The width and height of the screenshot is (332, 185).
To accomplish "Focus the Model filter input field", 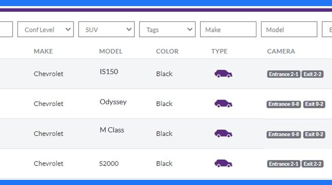I will click(x=289, y=30).
